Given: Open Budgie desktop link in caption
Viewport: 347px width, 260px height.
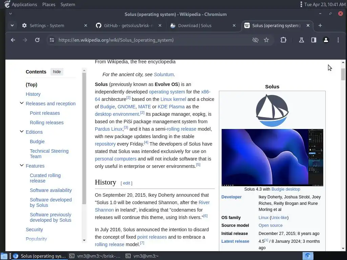Looking at the screenshot, I should (x=286, y=189).
